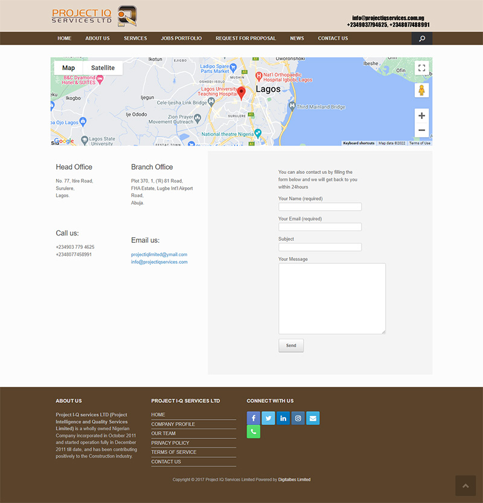This screenshot has height=503, width=483.
Task: Open COMPANY PROFILE footer link
Action: [x=173, y=424]
